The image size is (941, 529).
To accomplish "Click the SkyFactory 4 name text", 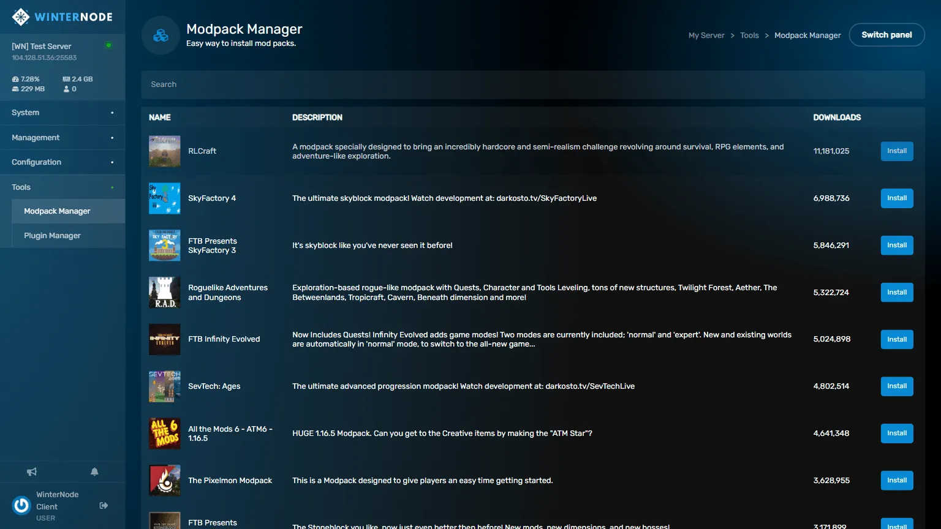I will pyautogui.click(x=212, y=198).
